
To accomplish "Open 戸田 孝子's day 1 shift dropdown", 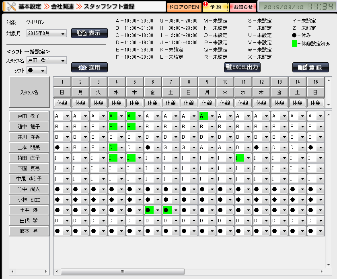I will 66,116.
